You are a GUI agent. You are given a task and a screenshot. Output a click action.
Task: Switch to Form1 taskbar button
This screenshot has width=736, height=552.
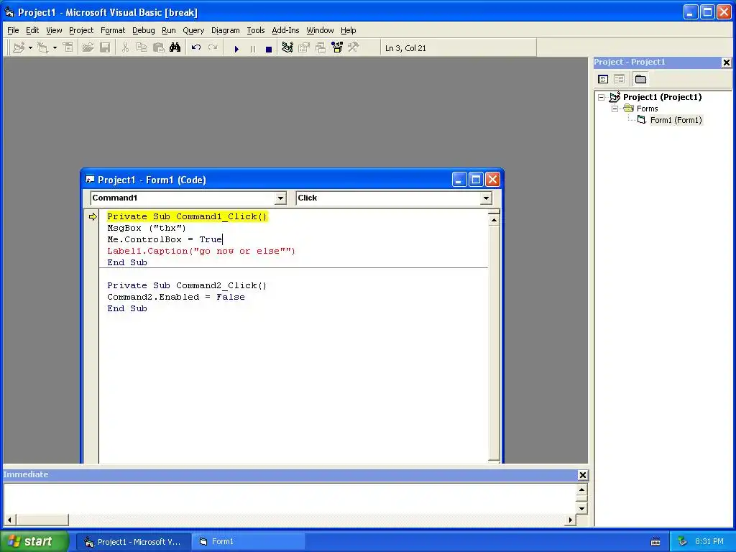tap(248, 542)
